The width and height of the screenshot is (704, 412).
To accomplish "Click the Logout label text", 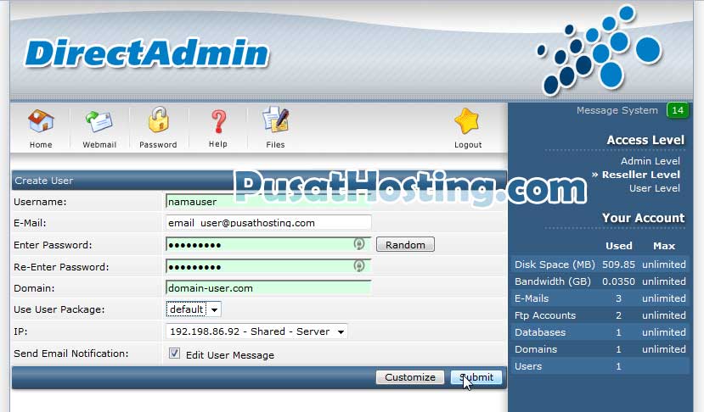I will 468,145.
